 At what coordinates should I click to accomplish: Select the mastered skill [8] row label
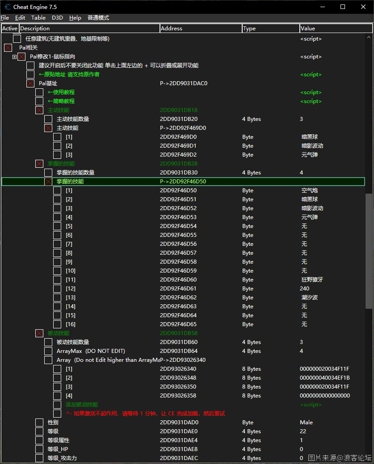69,253
